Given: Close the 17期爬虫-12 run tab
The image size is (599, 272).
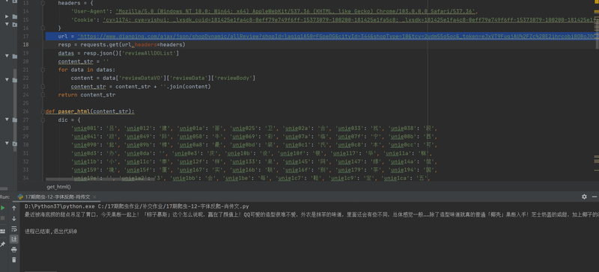Looking at the screenshot, I should click(x=94, y=197).
